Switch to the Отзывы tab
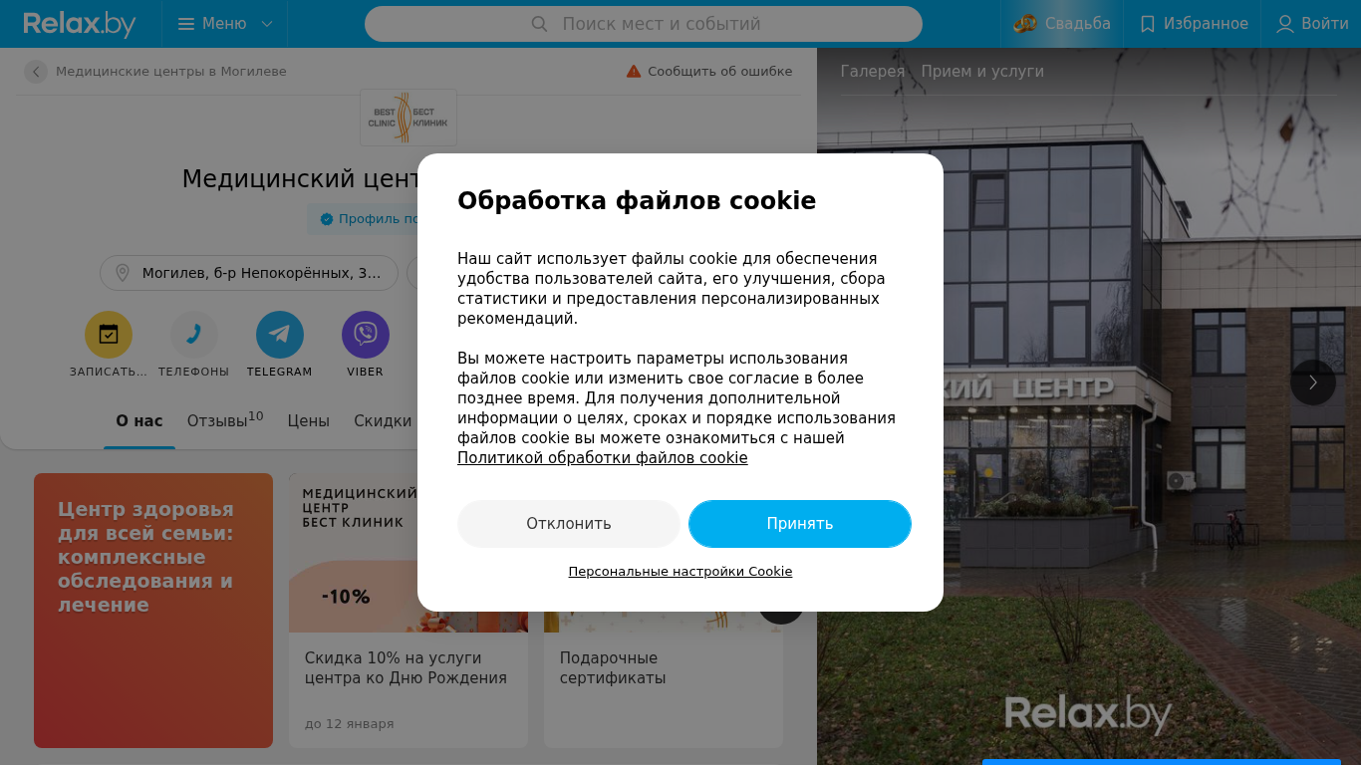 [x=225, y=420]
